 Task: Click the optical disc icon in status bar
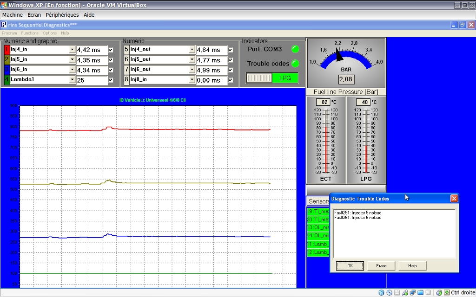pyautogui.click(x=389, y=292)
